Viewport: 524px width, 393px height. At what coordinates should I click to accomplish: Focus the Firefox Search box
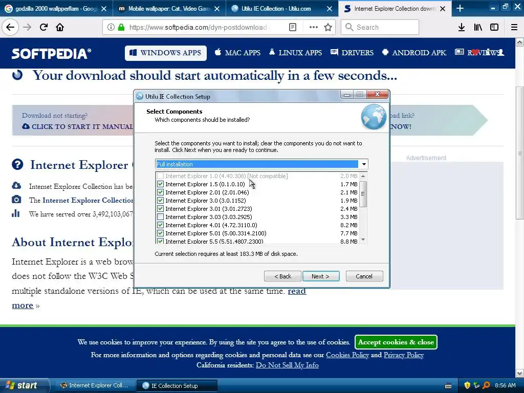click(x=380, y=27)
